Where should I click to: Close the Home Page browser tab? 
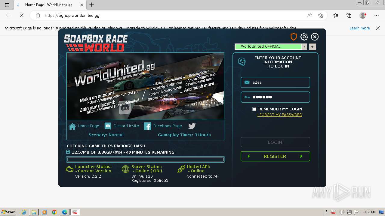(x=82, y=5)
